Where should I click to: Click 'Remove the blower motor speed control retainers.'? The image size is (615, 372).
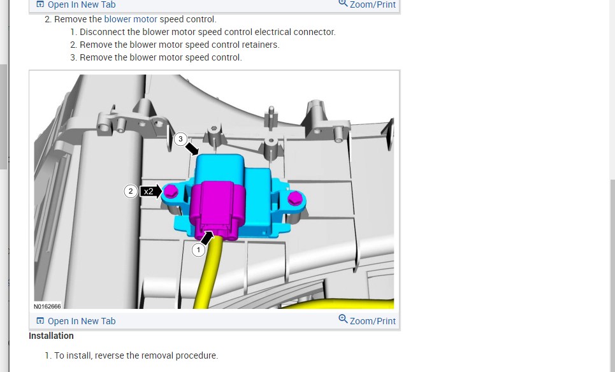point(180,45)
